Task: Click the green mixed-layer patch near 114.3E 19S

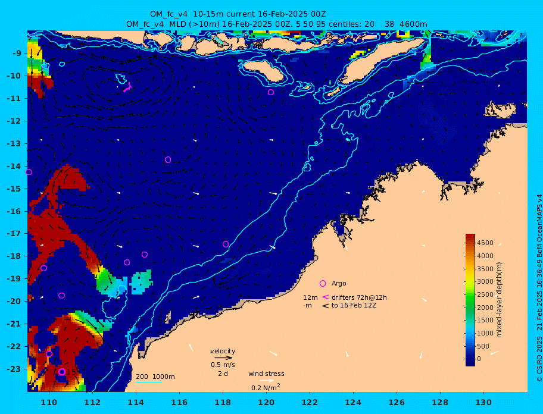Action: 141,282
